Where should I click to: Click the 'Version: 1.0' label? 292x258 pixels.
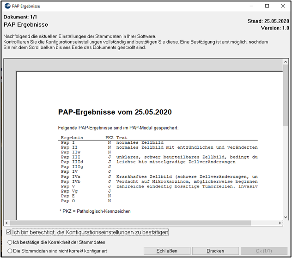(x=275, y=28)
